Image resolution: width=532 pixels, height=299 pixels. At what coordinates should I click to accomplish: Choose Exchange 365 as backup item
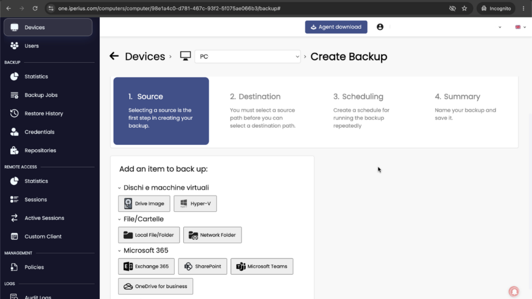pos(146,266)
